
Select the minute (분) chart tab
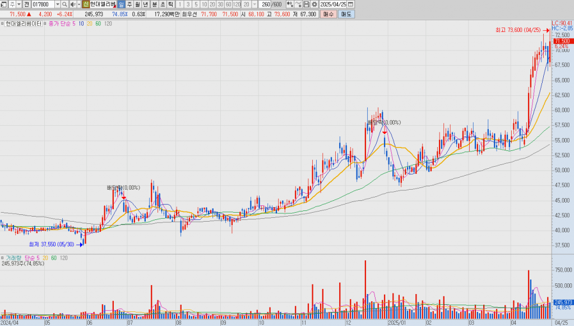point(155,4)
